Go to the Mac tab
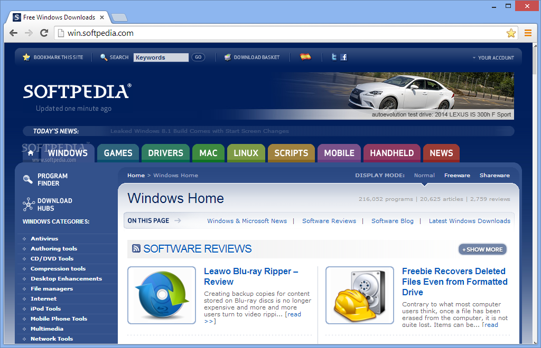The width and height of the screenshot is (541, 348). [x=208, y=153]
